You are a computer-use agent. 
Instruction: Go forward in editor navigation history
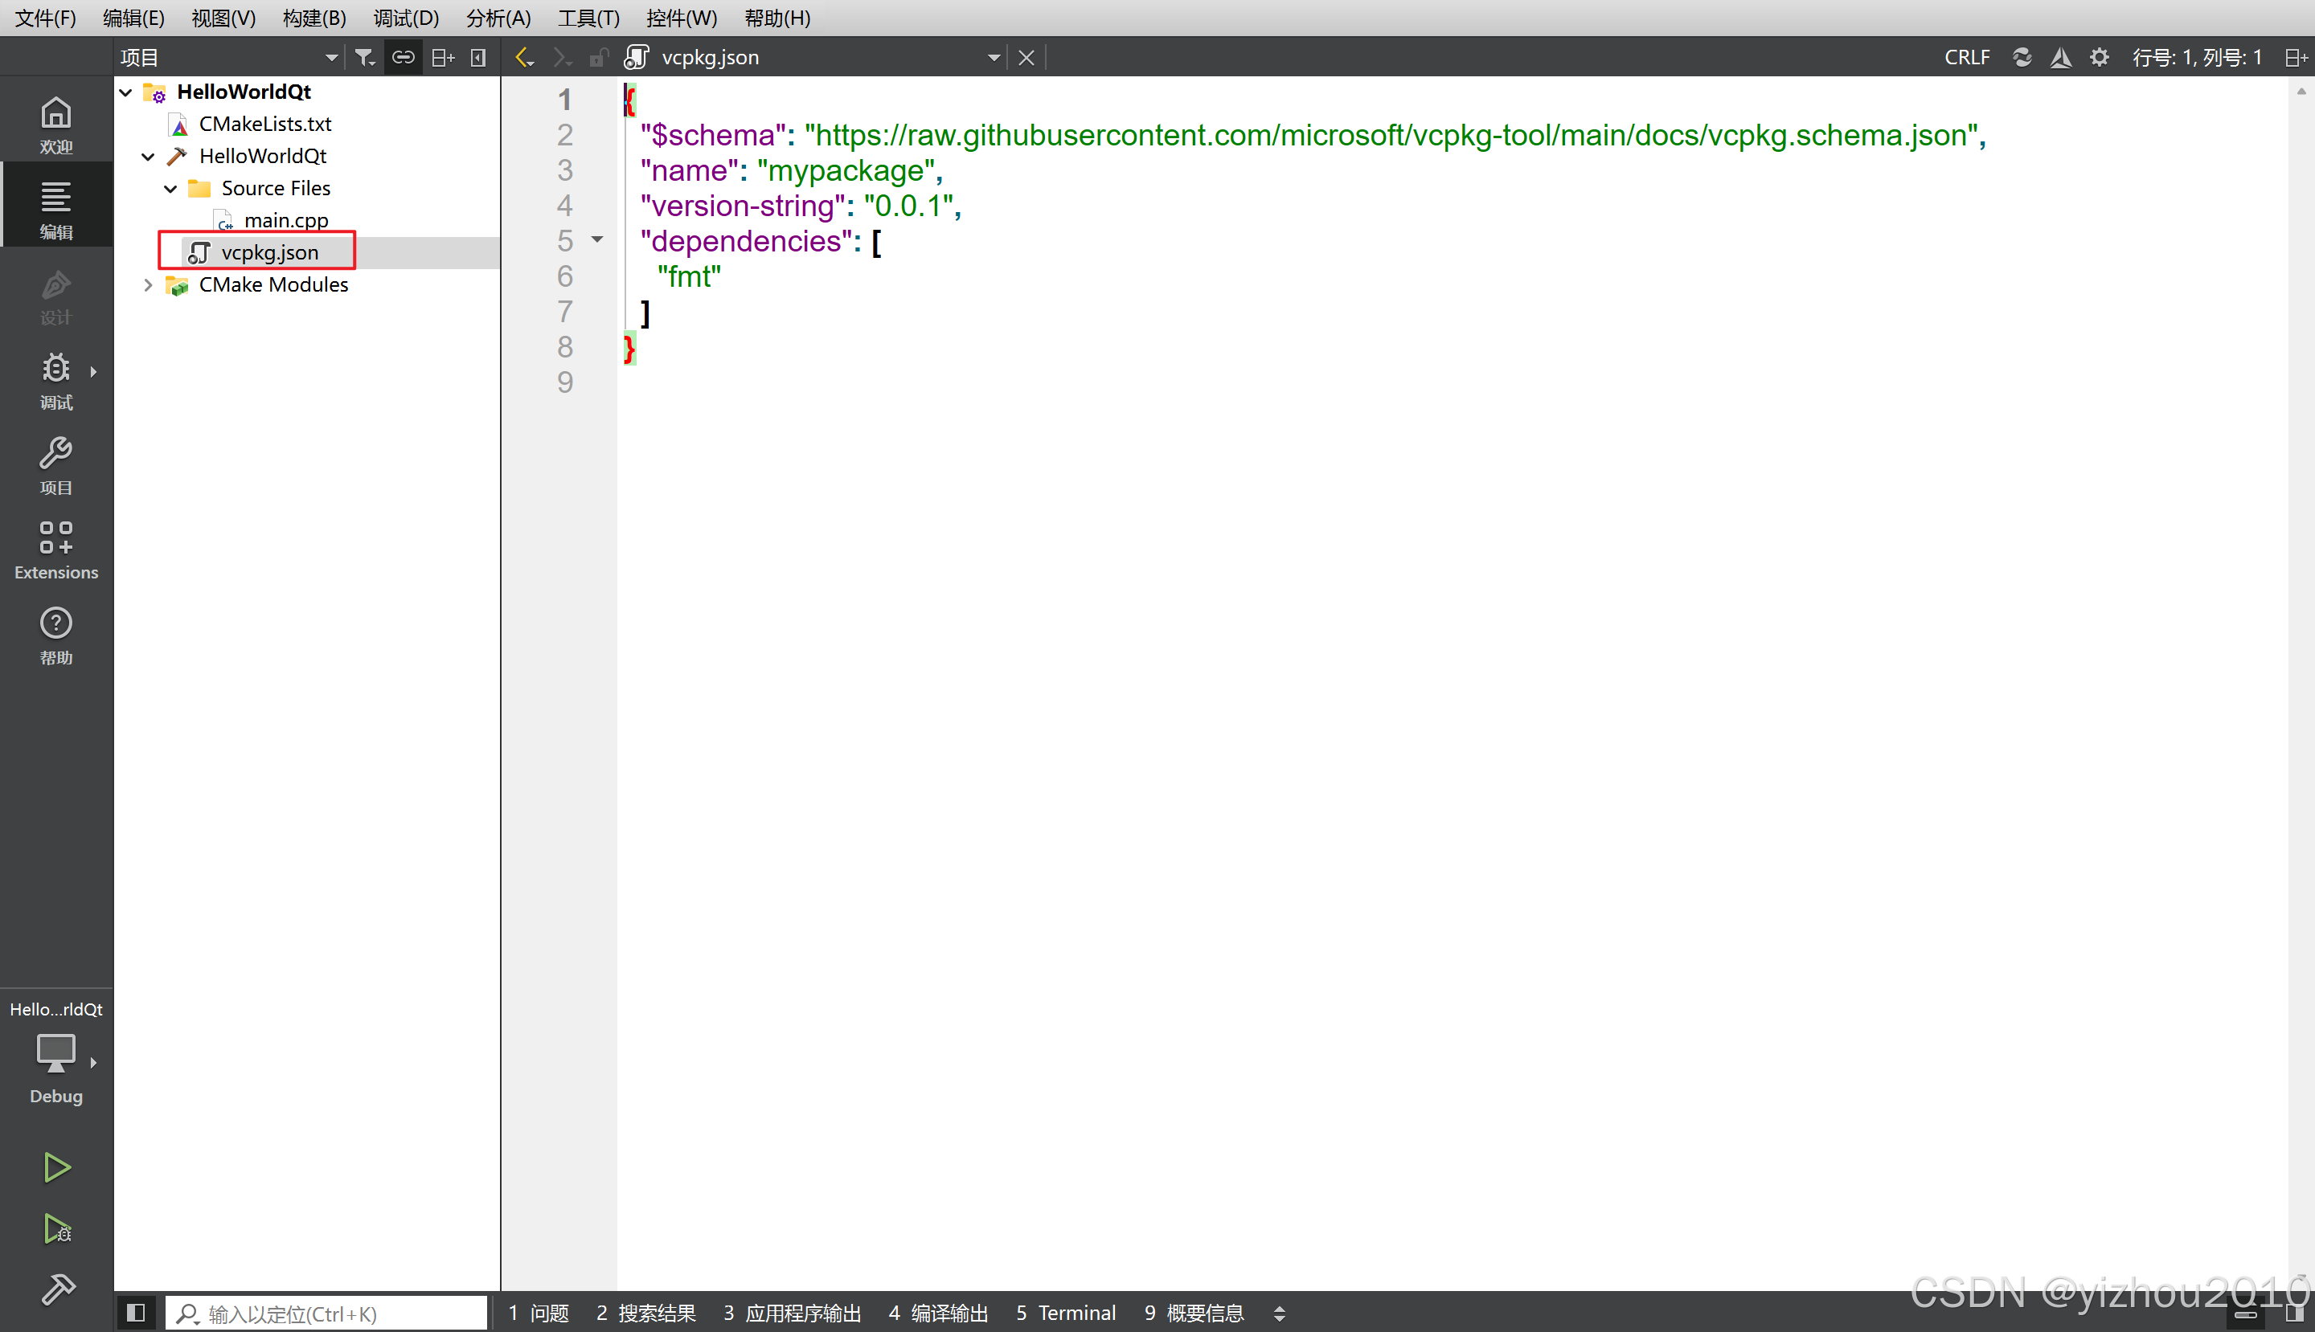561,58
